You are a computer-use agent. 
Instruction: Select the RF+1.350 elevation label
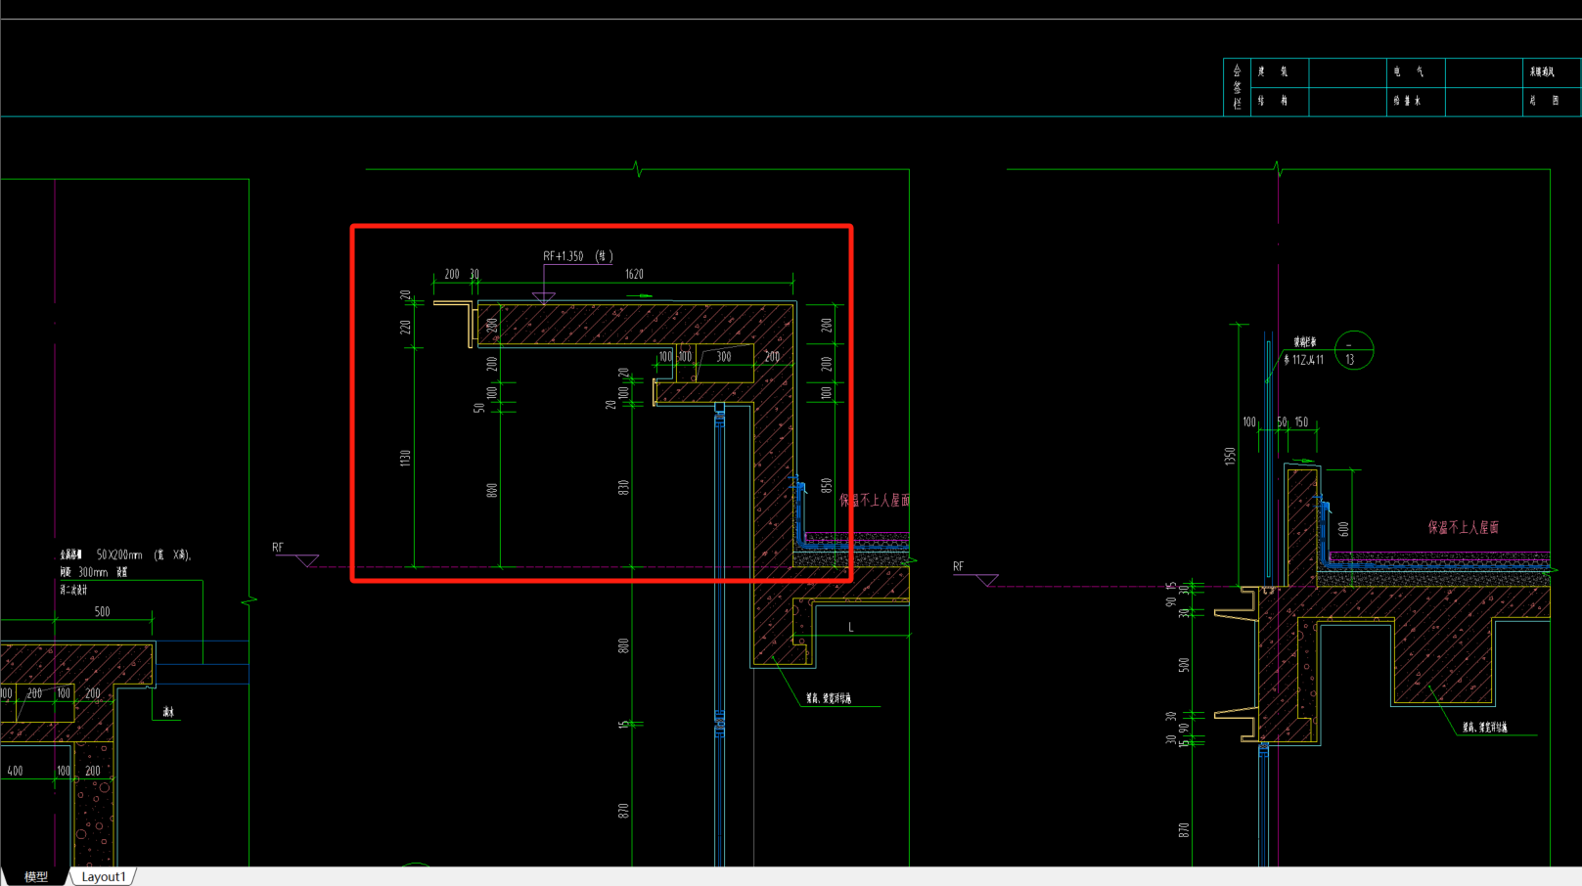coord(578,256)
